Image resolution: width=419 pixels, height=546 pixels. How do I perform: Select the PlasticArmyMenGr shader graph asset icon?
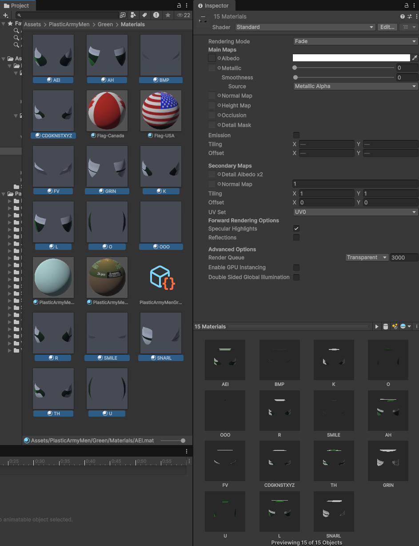[x=161, y=278]
